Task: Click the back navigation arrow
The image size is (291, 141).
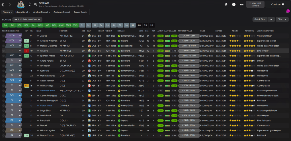Action: (3, 5)
